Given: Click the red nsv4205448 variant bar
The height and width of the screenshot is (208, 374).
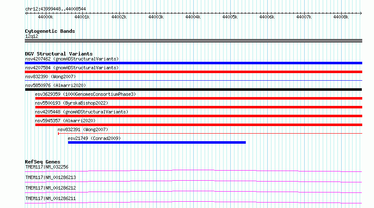Looking at the screenshot, I should coord(199,116).
